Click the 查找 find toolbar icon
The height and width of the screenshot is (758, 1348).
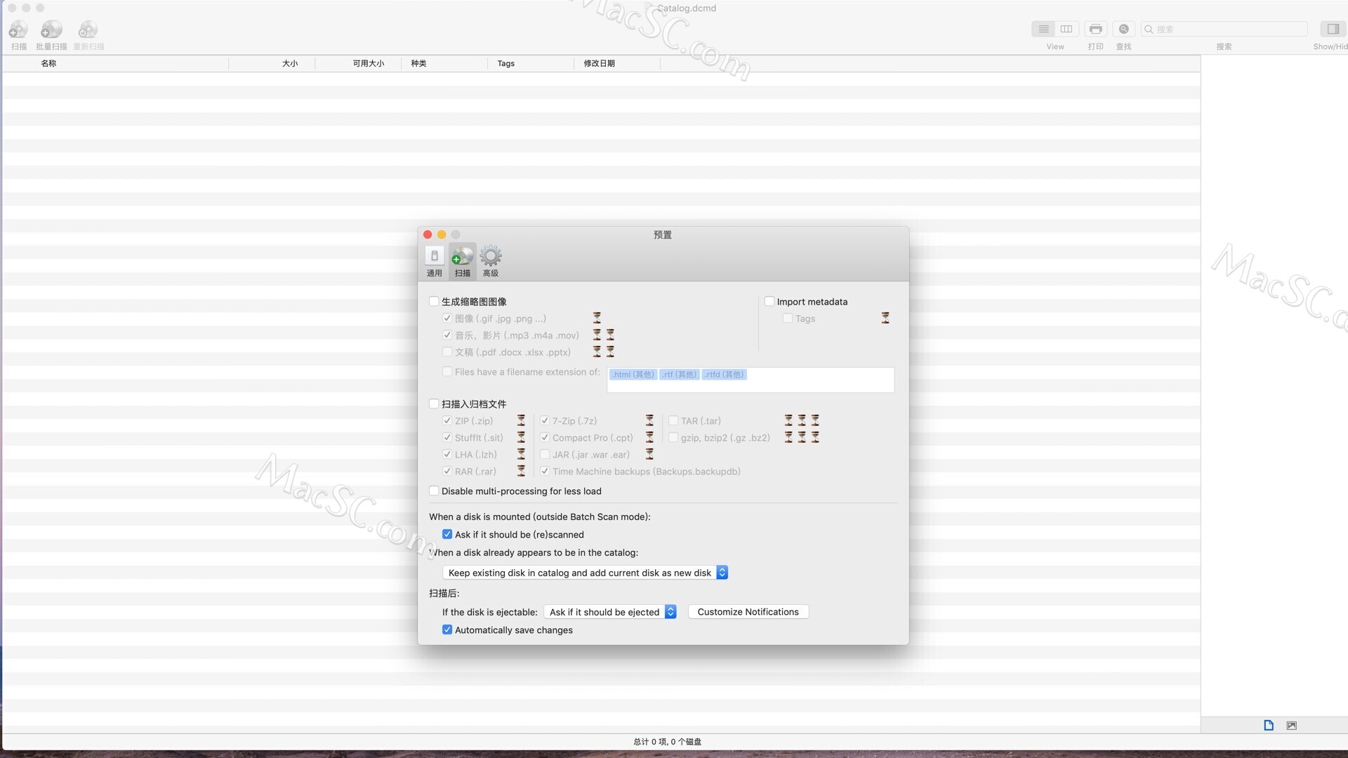(x=1123, y=29)
